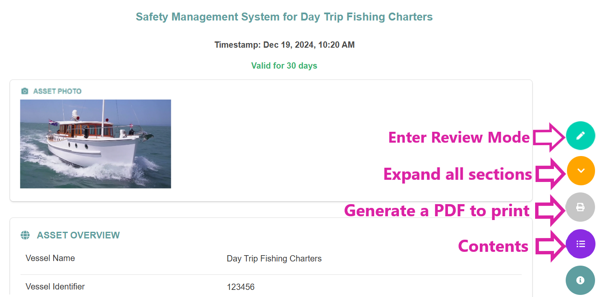The width and height of the screenshot is (603, 297).
Task: Select the vessel identifier value 123456
Action: point(241,287)
